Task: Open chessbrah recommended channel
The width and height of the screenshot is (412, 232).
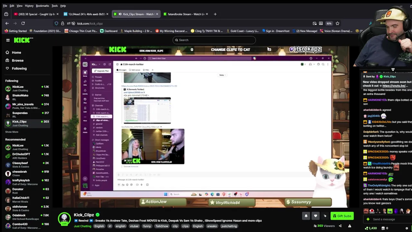Action: pyautogui.click(x=27, y=173)
